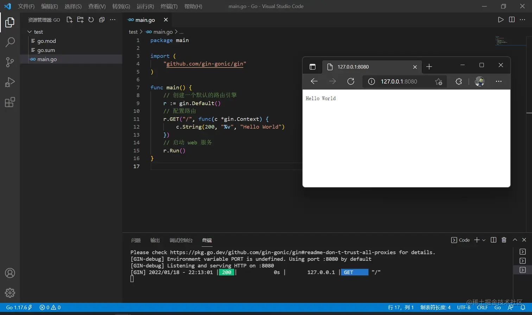Add a new terminal with plus icon
This screenshot has height=315, width=532.
(477, 240)
